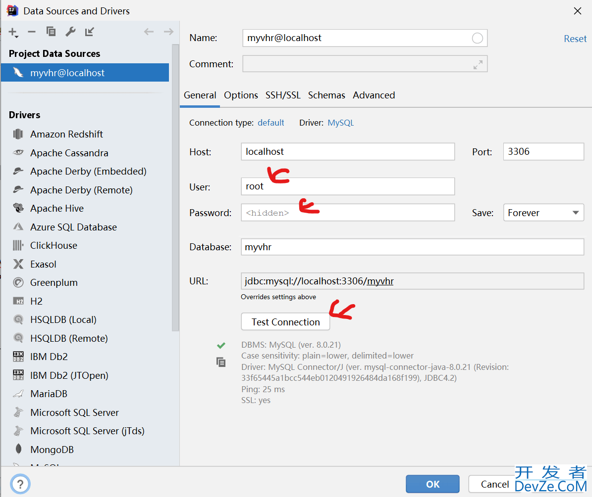Switch to the General tab
The height and width of the screenshot is (497, 592).
(200, 95)
